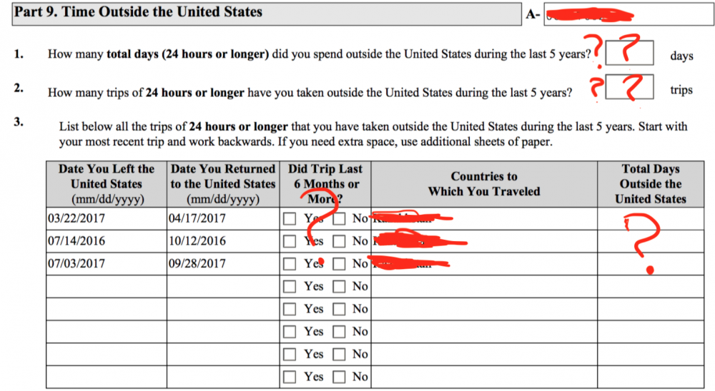Click the A-number field at top right
The width and height of the screenshot is (715, 391).
coord(628,14)
